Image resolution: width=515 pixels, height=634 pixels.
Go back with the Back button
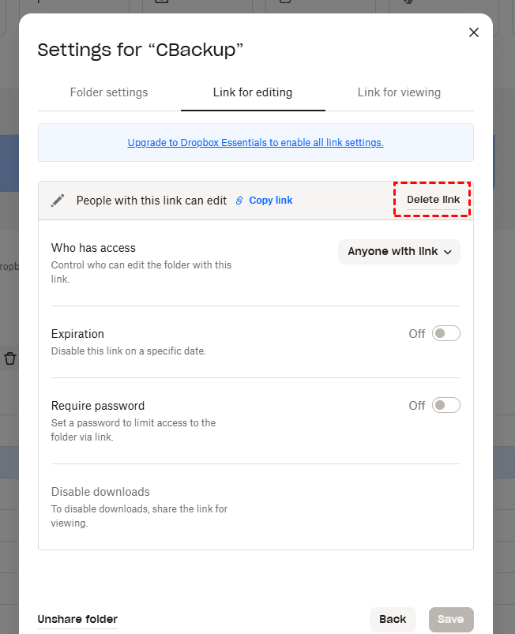click(393, 619)
